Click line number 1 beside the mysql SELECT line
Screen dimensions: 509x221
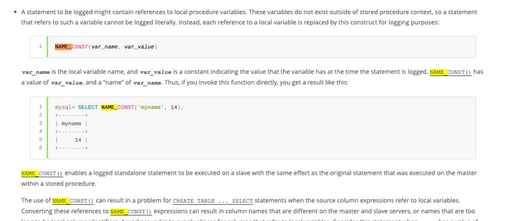(x=41, y=107)
